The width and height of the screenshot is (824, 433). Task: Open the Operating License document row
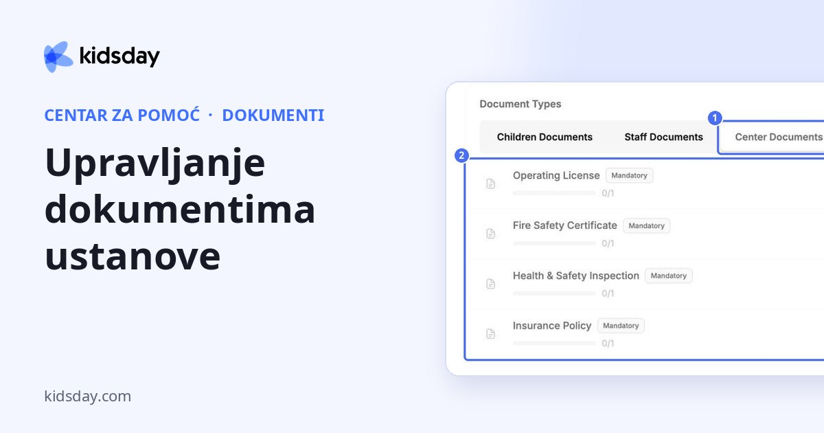pyautogui.click(x=645, y=184)
